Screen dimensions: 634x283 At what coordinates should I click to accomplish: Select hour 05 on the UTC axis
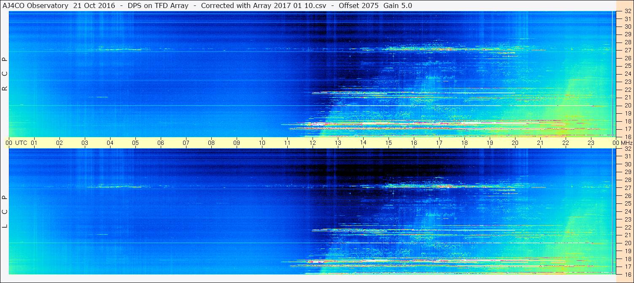pyautogui.click(x=135, y=143)
